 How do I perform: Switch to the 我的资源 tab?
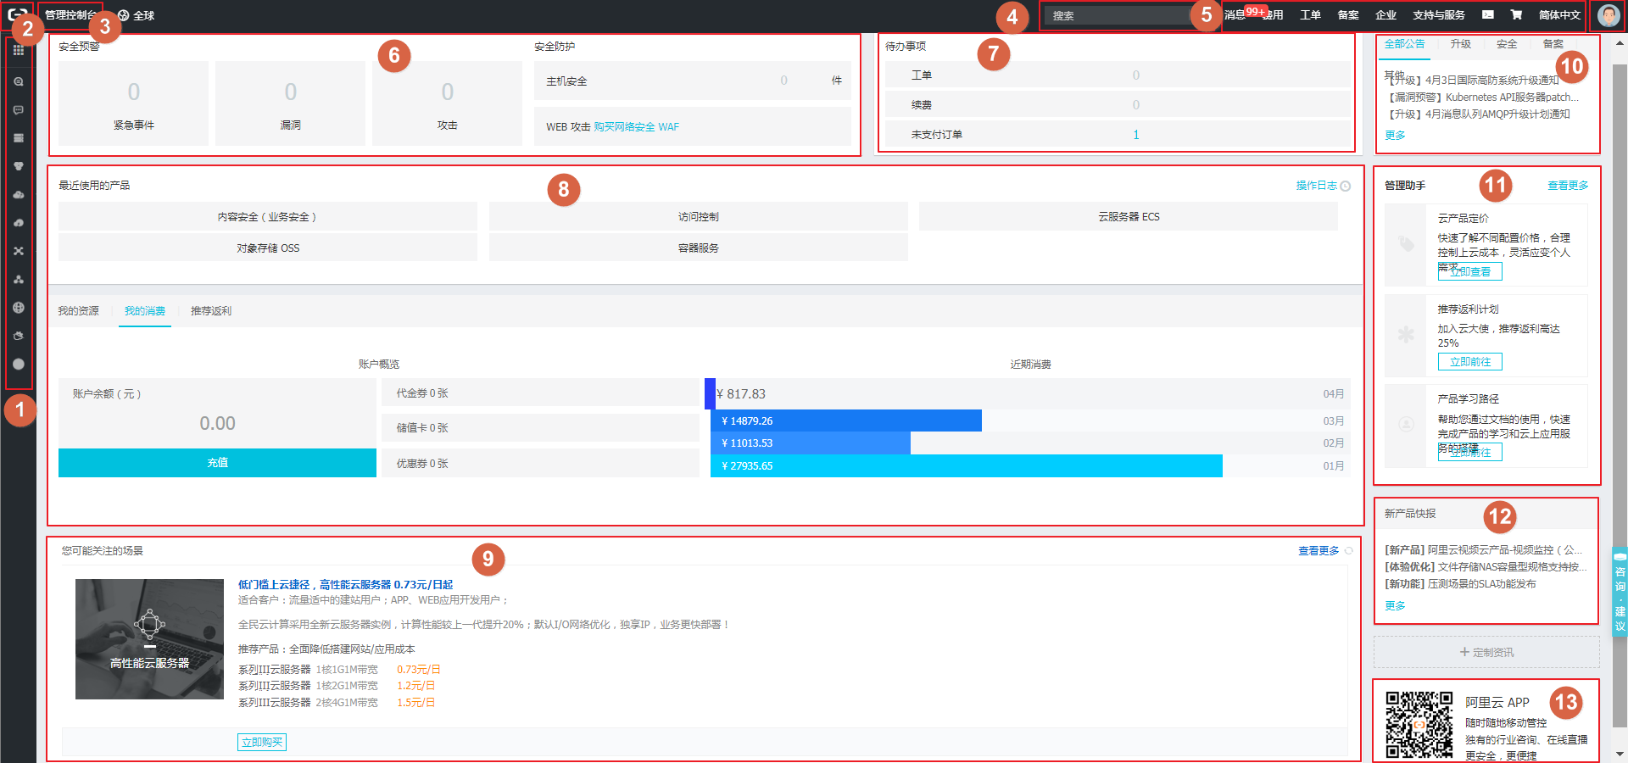(78, 311)
